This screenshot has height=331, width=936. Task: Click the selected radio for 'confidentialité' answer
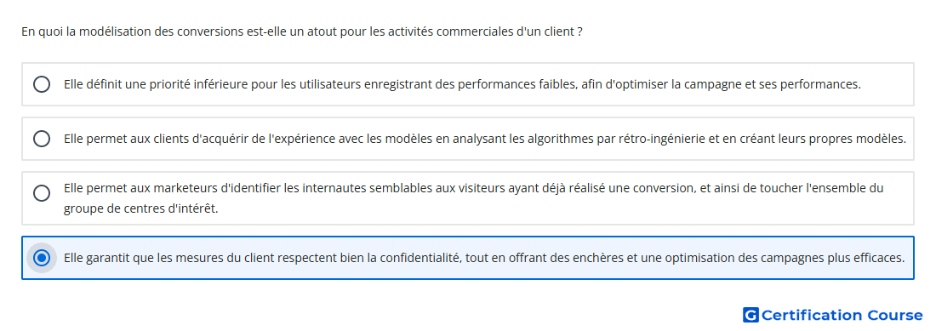(41, 258)
